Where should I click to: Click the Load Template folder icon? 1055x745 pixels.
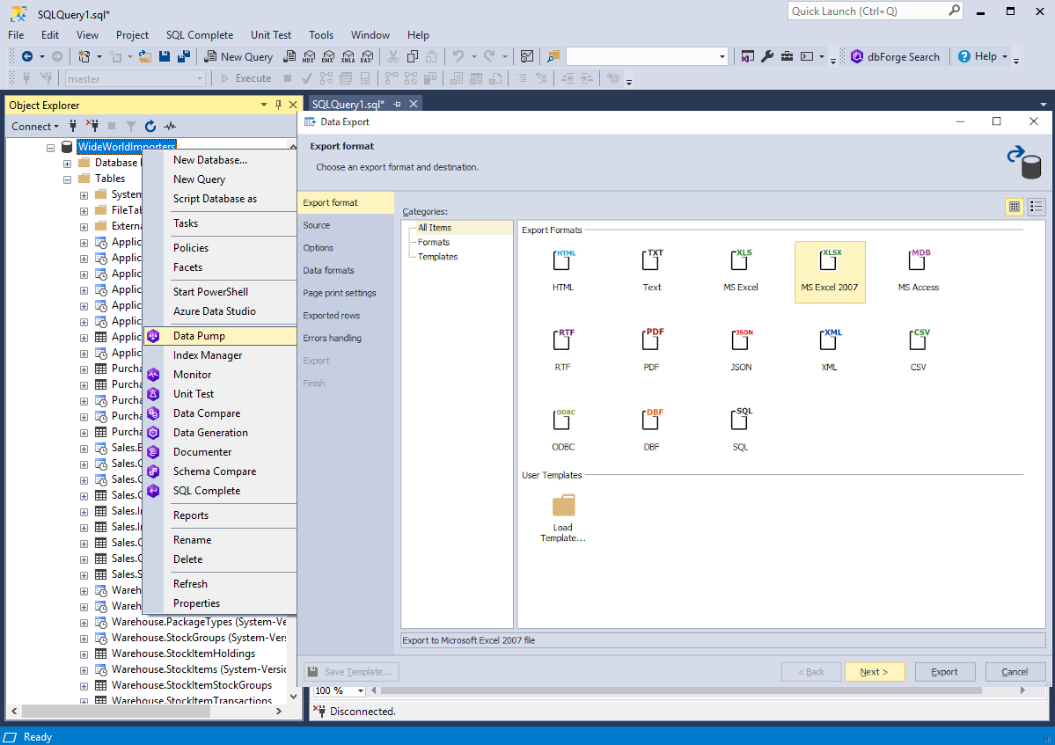[563, 505]
